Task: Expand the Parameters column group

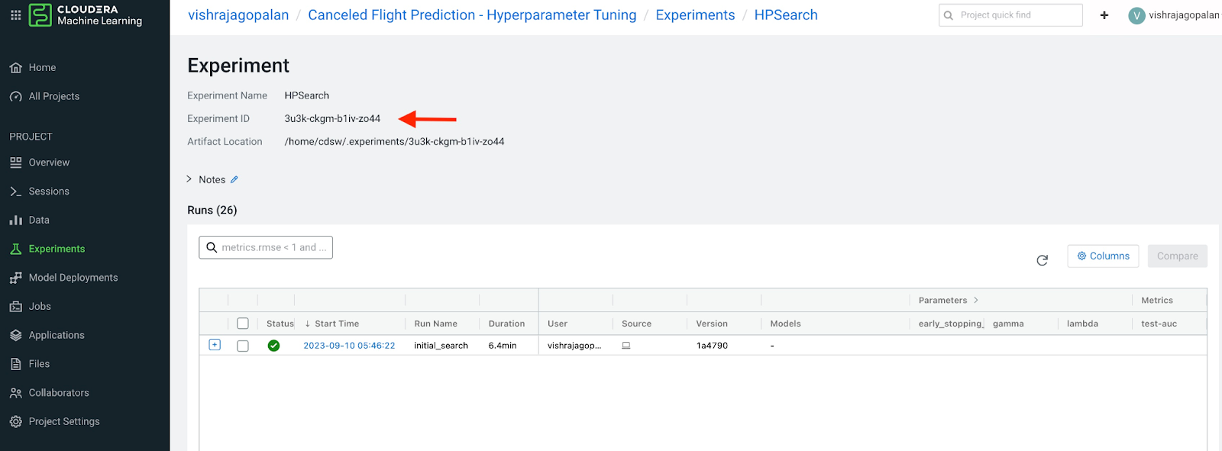Action: [975, 301]
